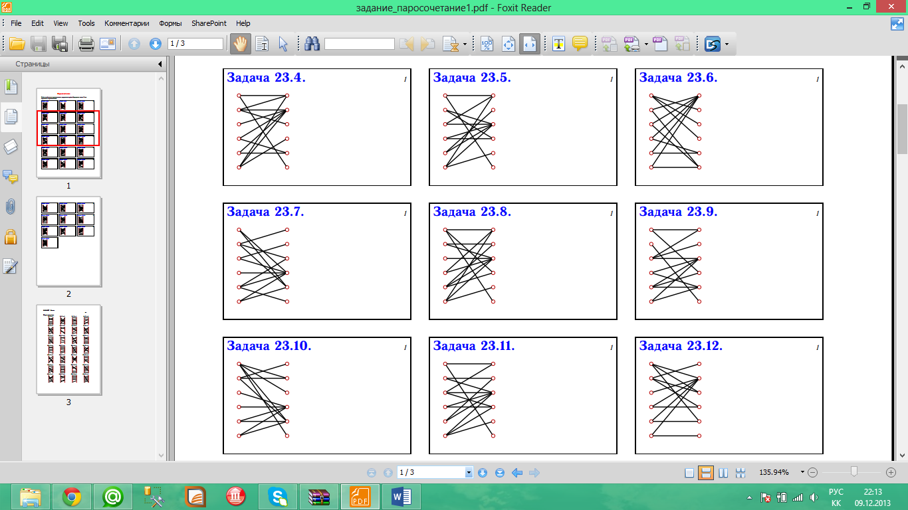Screen dimensions: 908x510
Task: Click the blue SharePoint toolbar icon
Action: click(713, 44)
